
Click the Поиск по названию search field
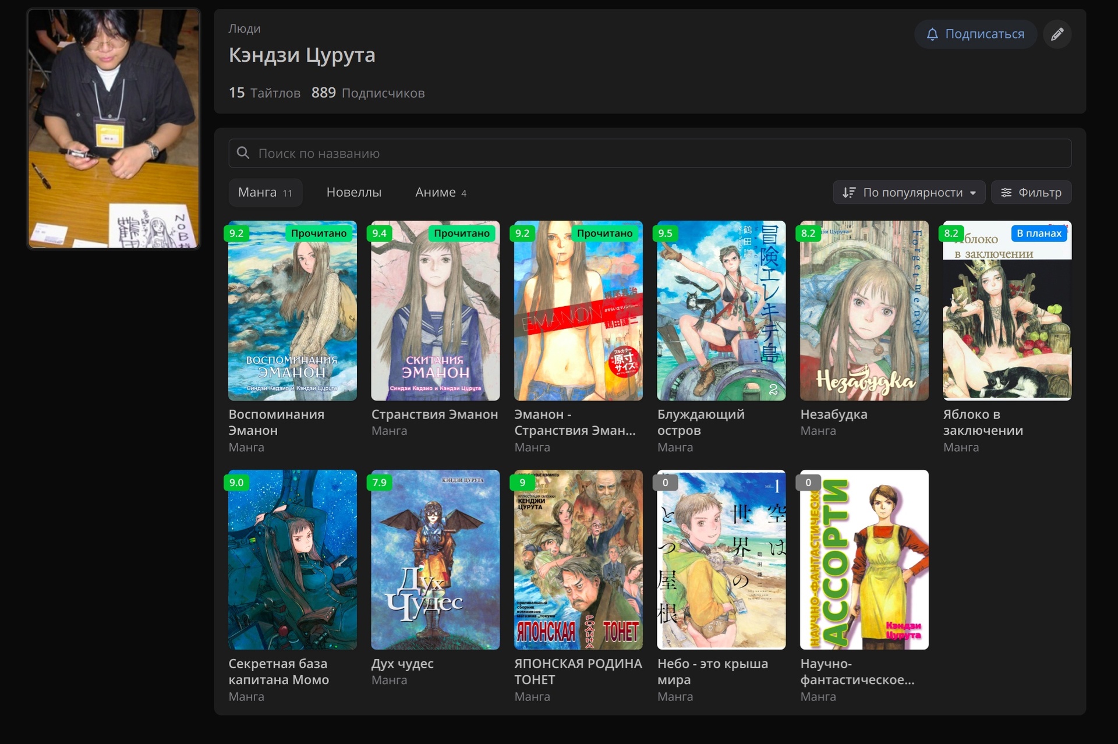[x=650, y=153]
